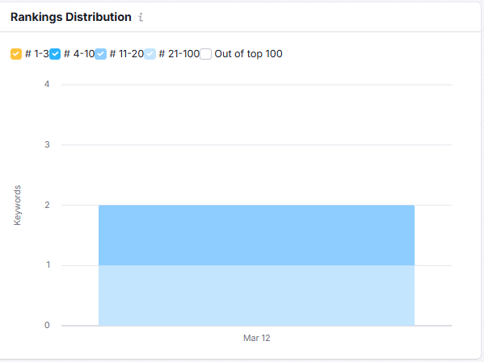The height and width of the screenshot is (362, 484).
Task: Enable the Out of top 100 checkbox
Action: pos(205,54)
